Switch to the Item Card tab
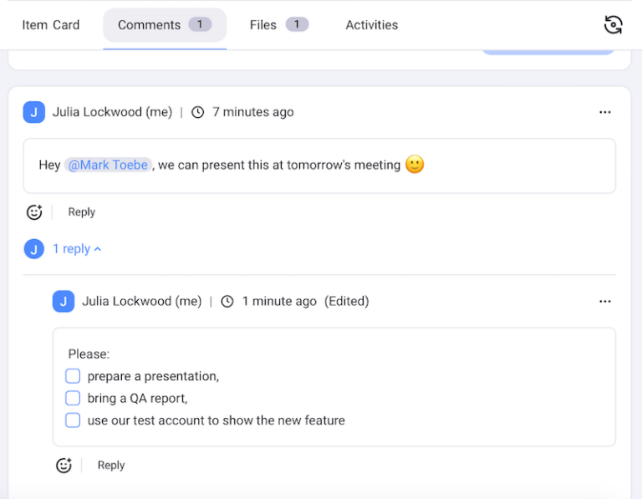 click(x=51, y=25)
